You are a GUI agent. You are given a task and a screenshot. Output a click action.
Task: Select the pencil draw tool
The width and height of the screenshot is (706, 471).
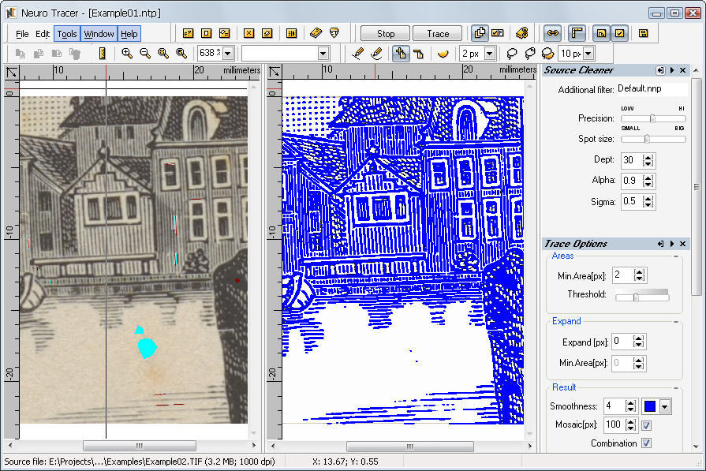pos(358,54)
